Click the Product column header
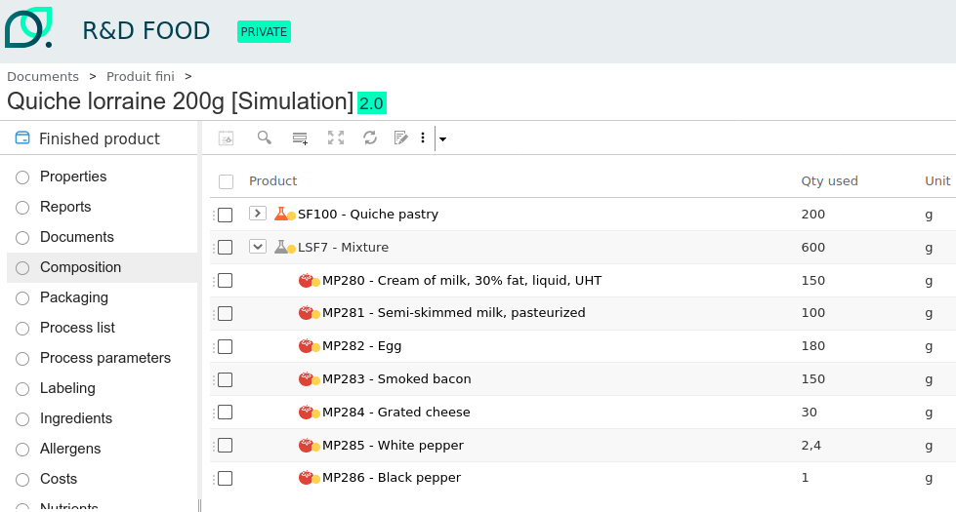 point(273,180)
